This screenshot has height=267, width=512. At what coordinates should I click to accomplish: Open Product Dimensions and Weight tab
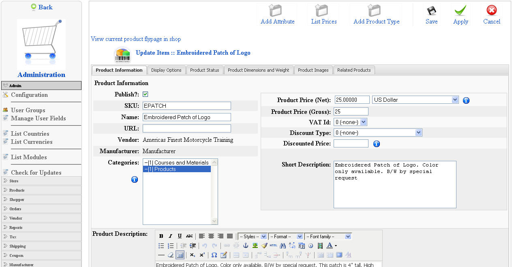click(258, 70)
